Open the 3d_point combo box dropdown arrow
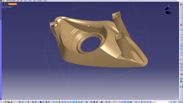 pos(168,102)
